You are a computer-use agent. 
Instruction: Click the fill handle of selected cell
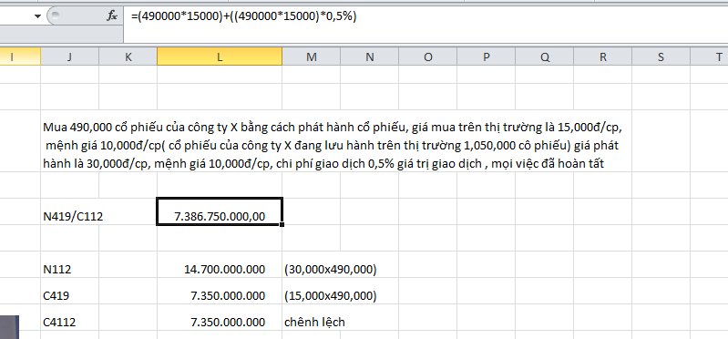[x=282, y=225]
